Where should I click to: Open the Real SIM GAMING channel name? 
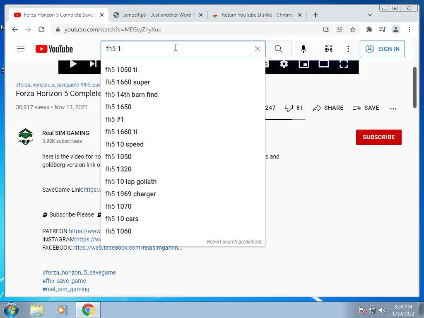(x=66, y=133)
